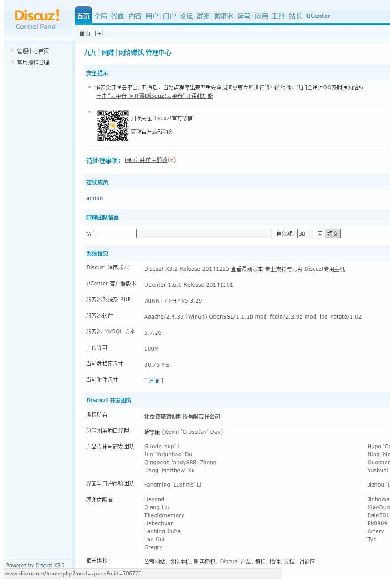Click the online member admin
The width and height of the screenshot is (390, 579).
pos(94,198)
